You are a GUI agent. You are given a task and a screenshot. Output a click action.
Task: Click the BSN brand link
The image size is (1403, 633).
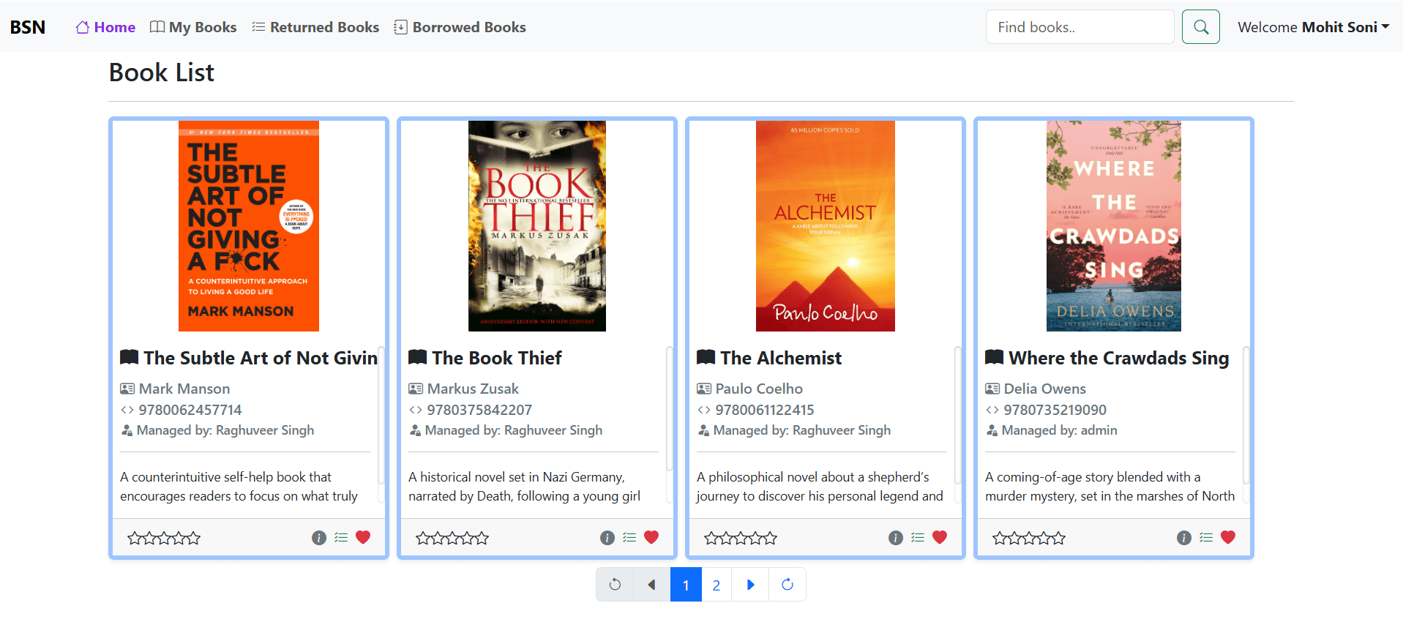tap(28, 27)
